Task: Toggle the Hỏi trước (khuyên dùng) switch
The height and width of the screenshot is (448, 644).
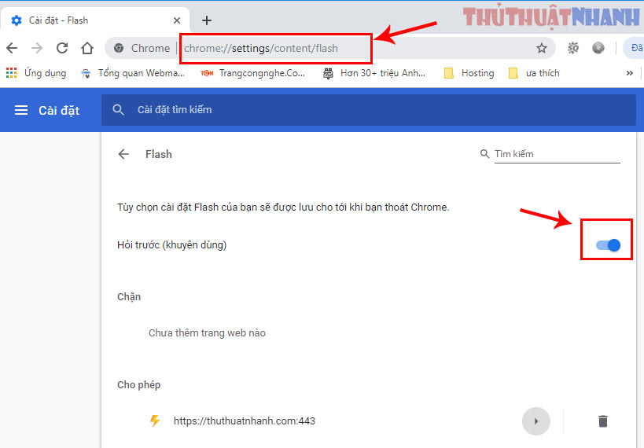Action: (608, 245)
